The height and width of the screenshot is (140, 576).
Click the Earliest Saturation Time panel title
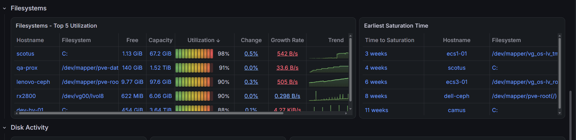pyautogui.click(x=396, y=26)
